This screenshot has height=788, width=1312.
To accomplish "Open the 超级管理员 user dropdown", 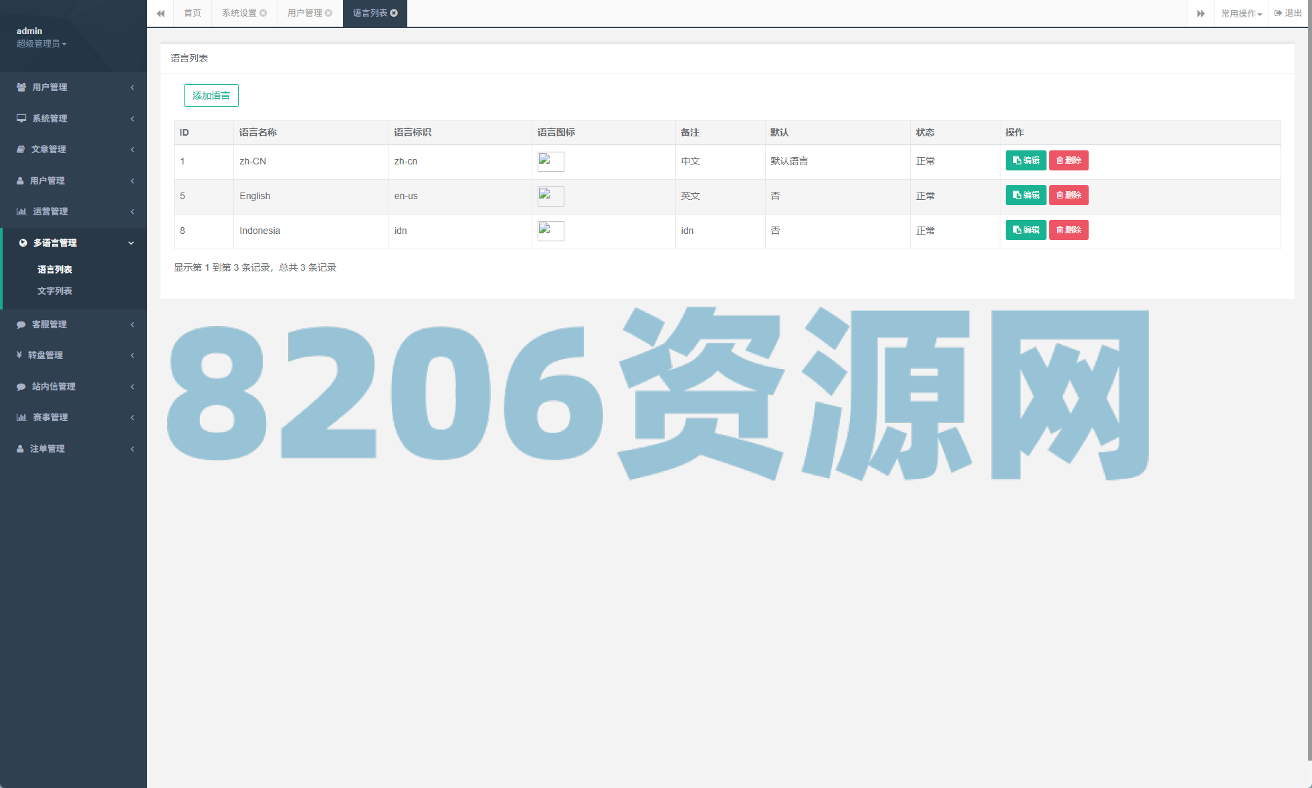I will pos(41,43).
